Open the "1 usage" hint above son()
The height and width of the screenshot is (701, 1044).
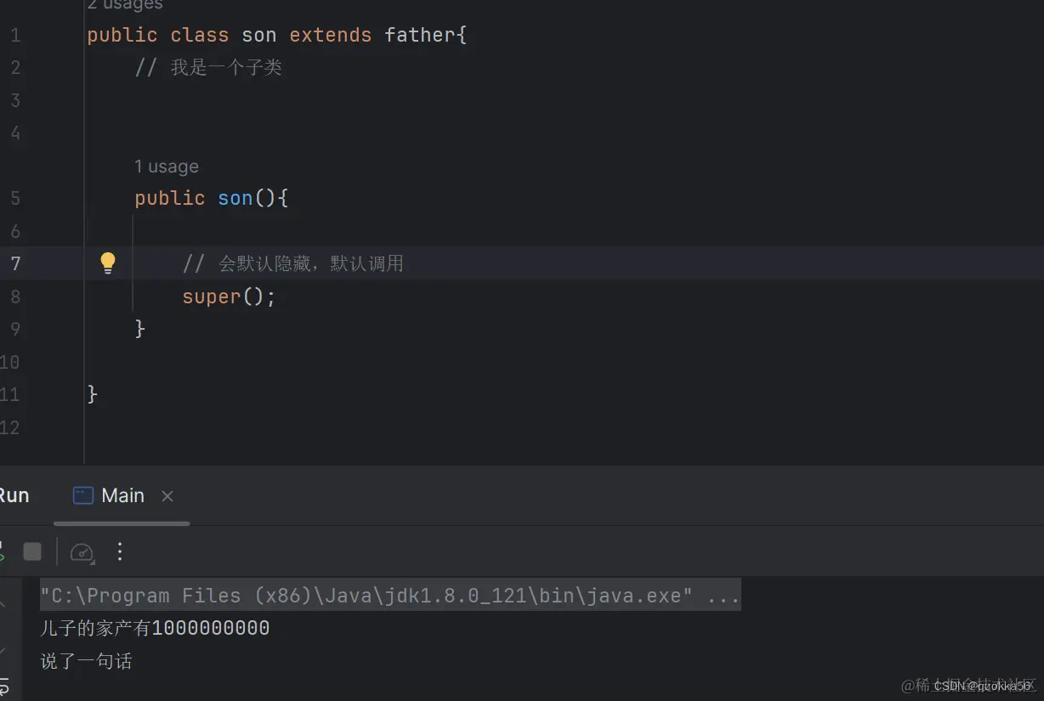[167, 167]
